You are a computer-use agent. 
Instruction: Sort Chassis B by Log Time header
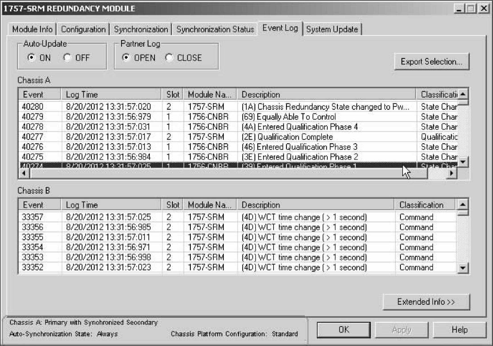111,205
